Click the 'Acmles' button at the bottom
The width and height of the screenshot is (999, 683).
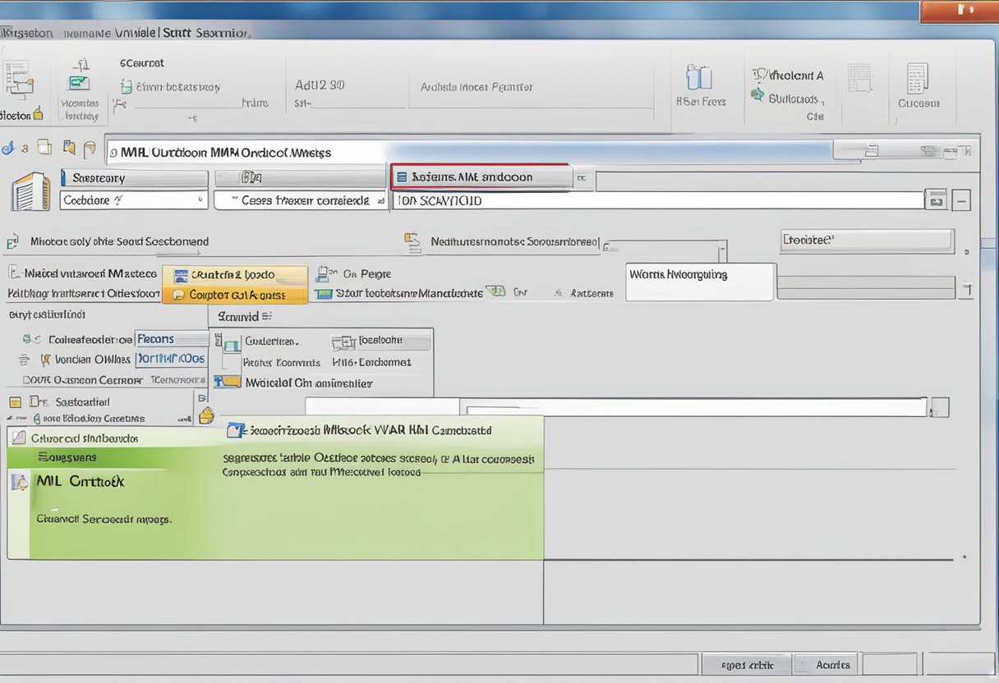point(824,664)
